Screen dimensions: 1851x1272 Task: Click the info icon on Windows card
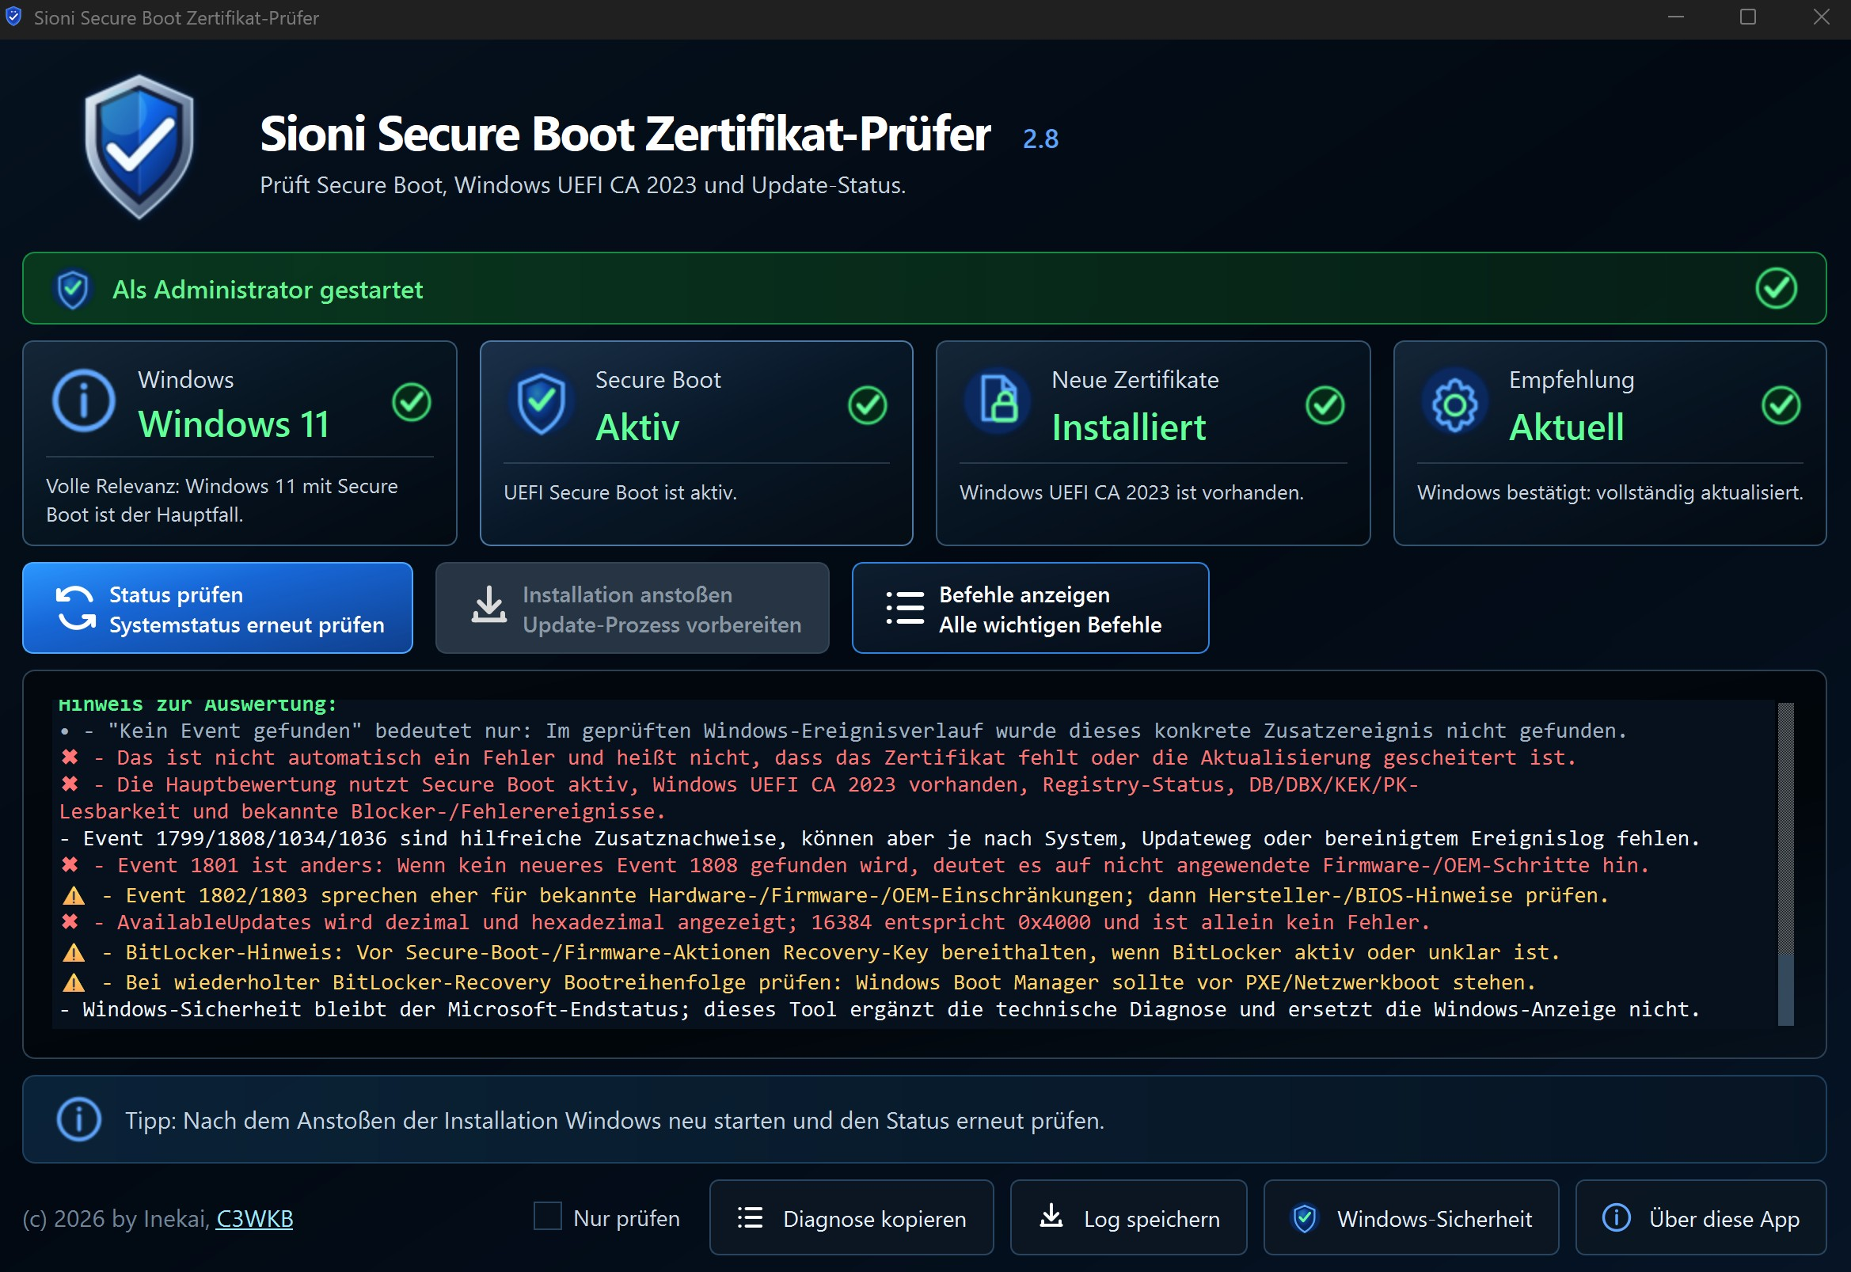(84, 401)
